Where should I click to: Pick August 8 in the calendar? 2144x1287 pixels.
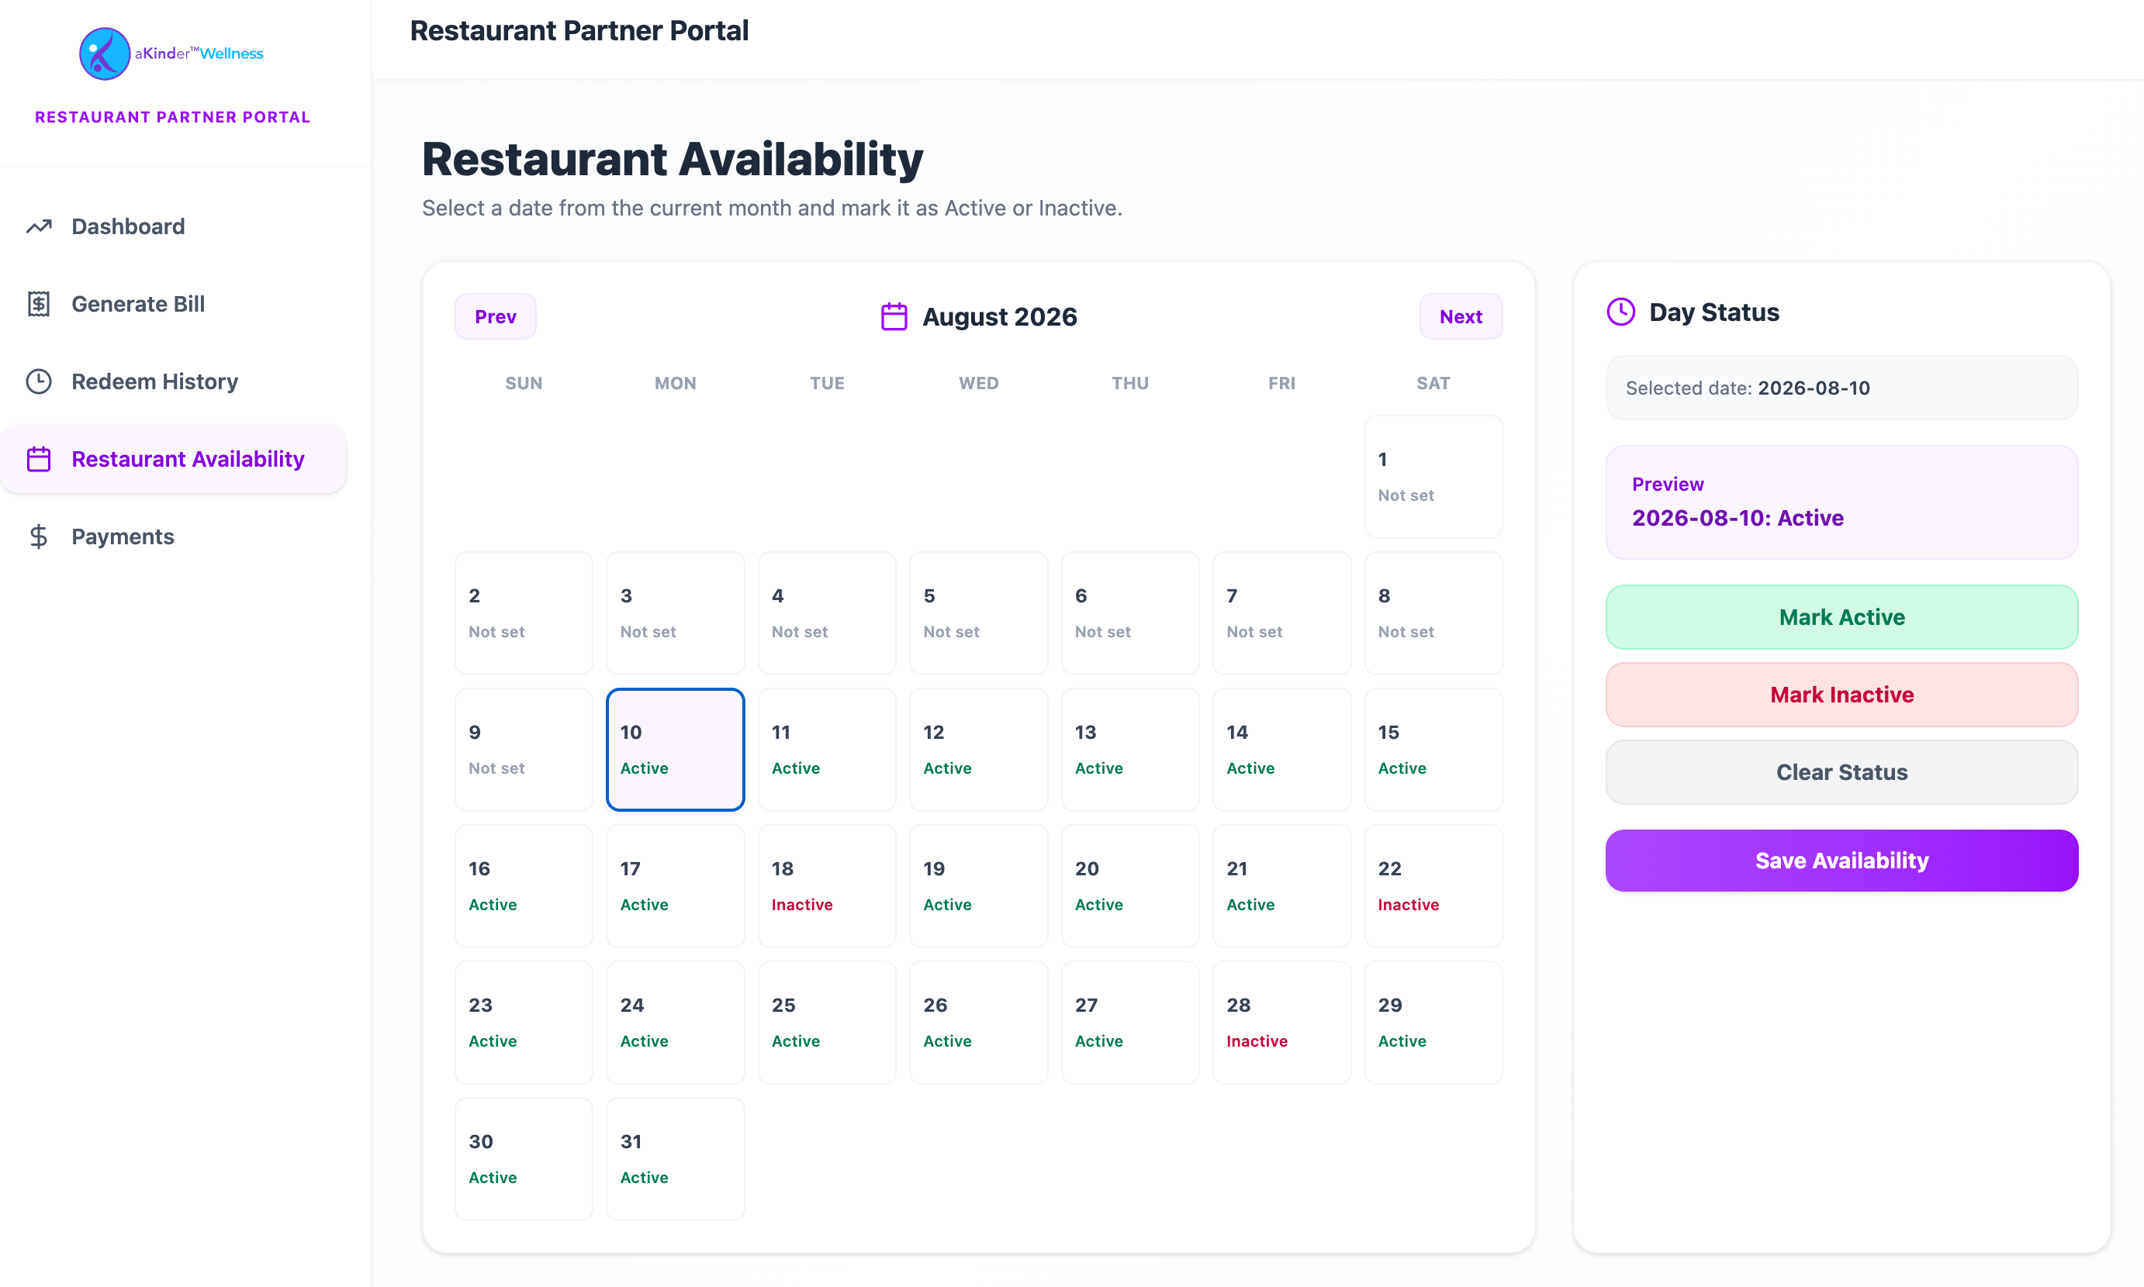(x=1433, y=613)
